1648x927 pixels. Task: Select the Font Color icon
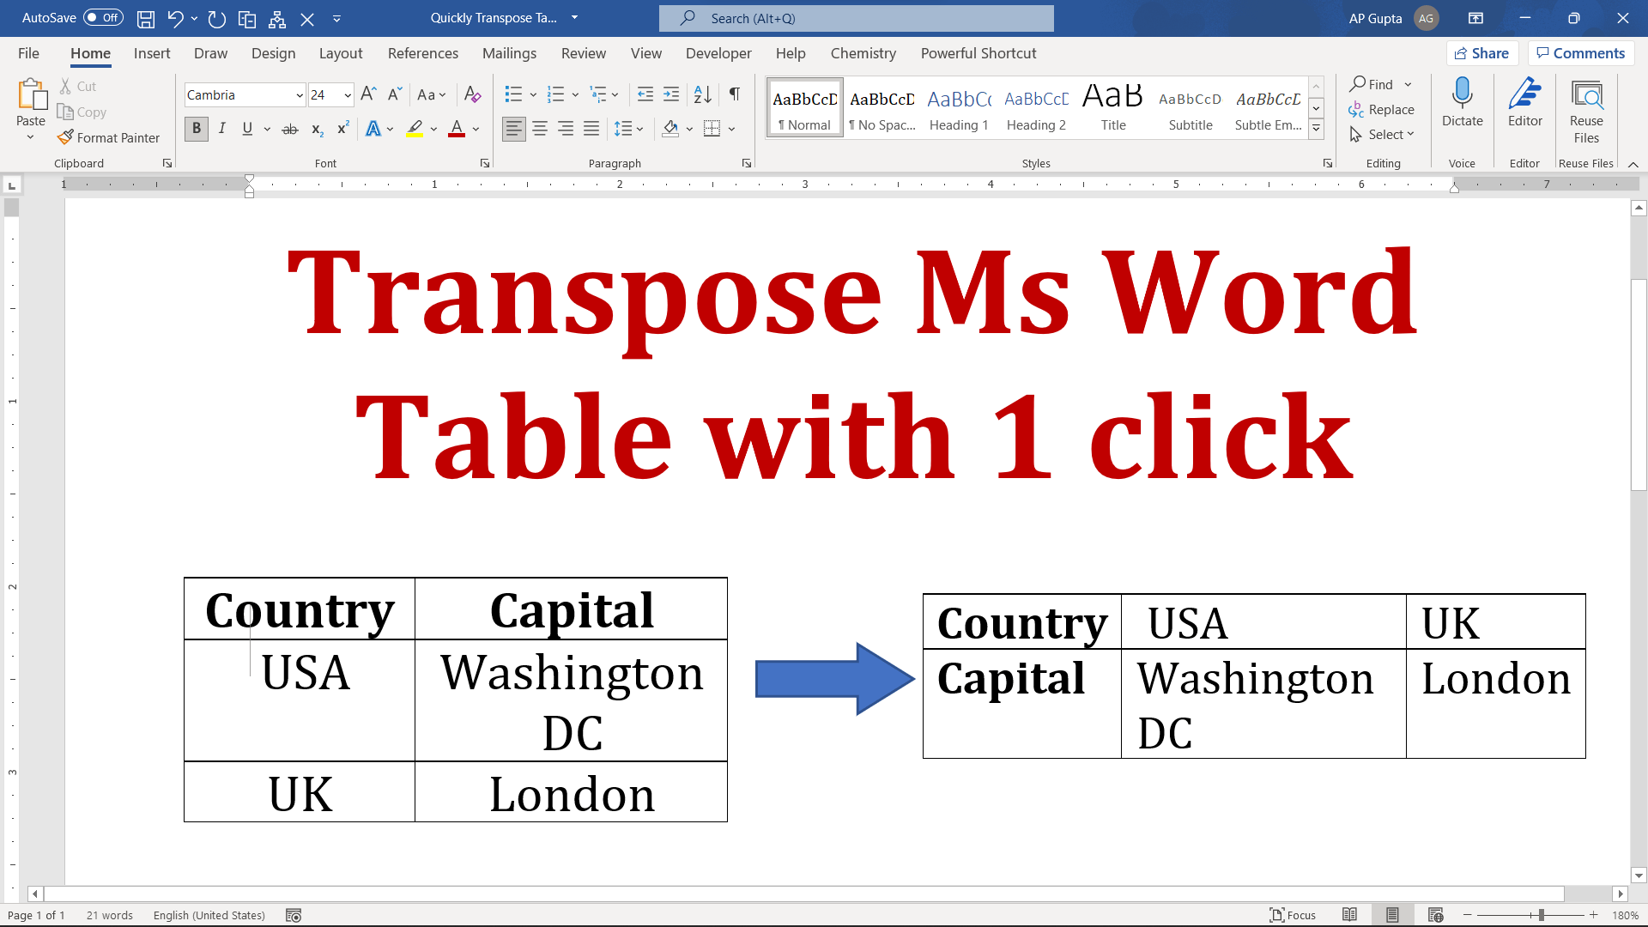457,128
